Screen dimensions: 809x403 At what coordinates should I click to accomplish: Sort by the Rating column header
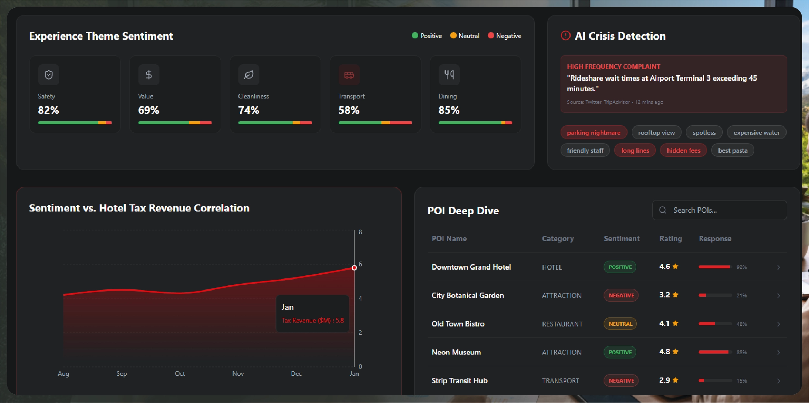click(x=671, y=239)
